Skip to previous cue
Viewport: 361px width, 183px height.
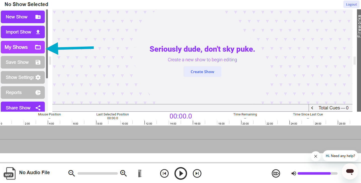click(x=164, y=173)
